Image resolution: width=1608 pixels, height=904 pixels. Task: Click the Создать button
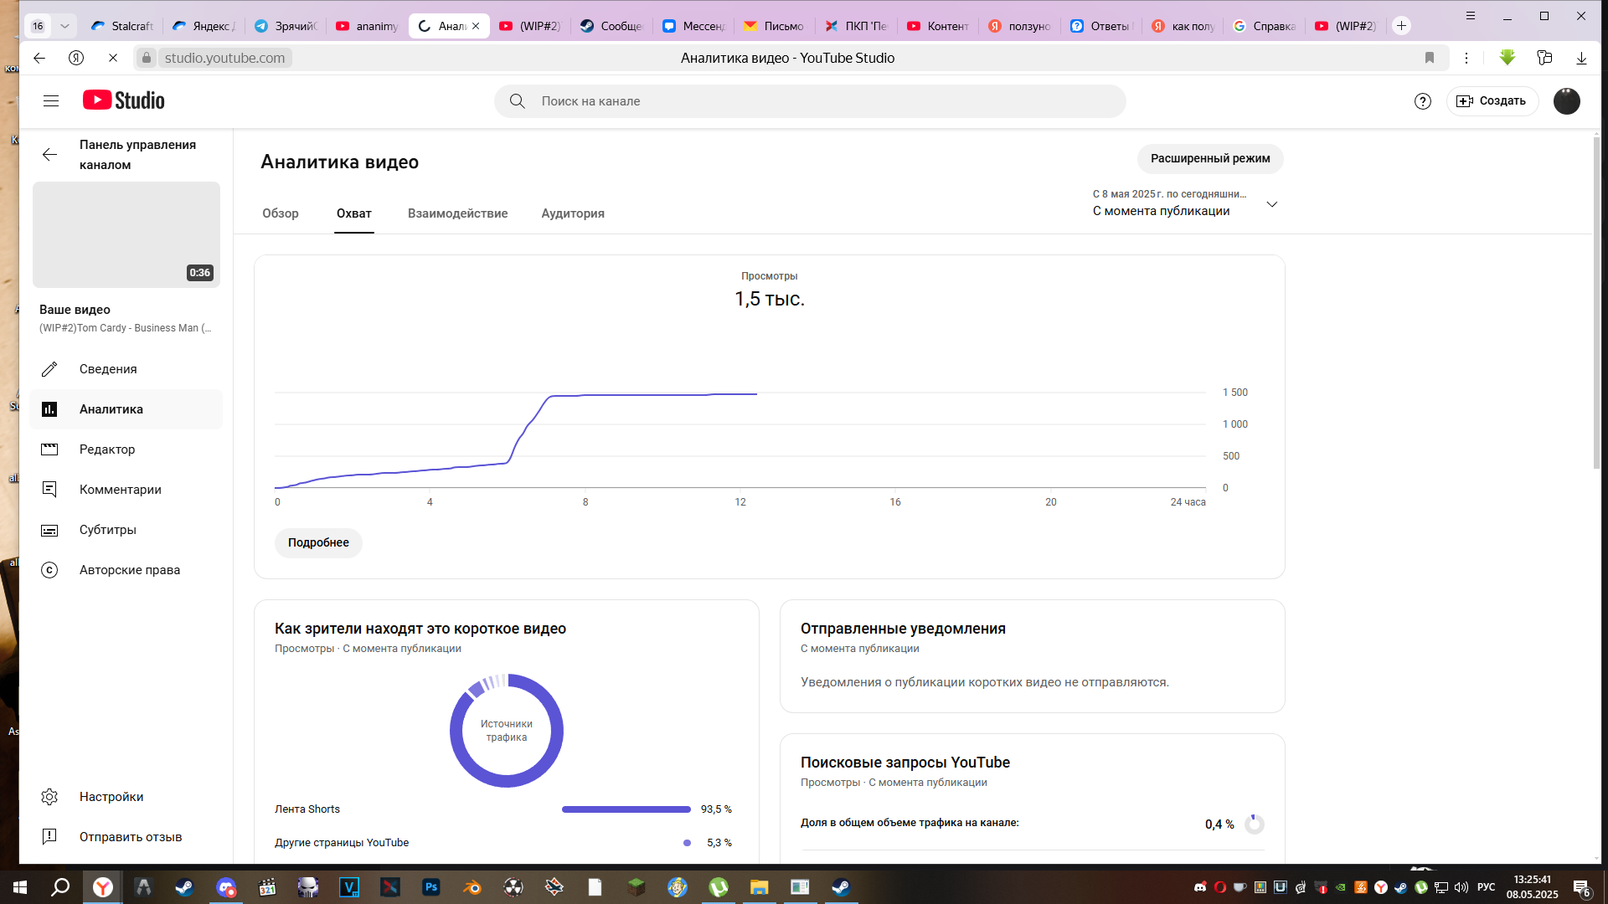coord(1492,101)
